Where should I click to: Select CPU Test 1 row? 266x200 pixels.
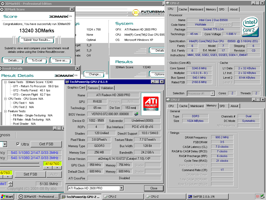click(x=23, y=103)
